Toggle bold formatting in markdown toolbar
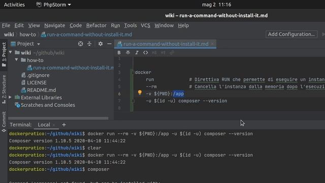The image size is (325, 183). coord(119,53)
